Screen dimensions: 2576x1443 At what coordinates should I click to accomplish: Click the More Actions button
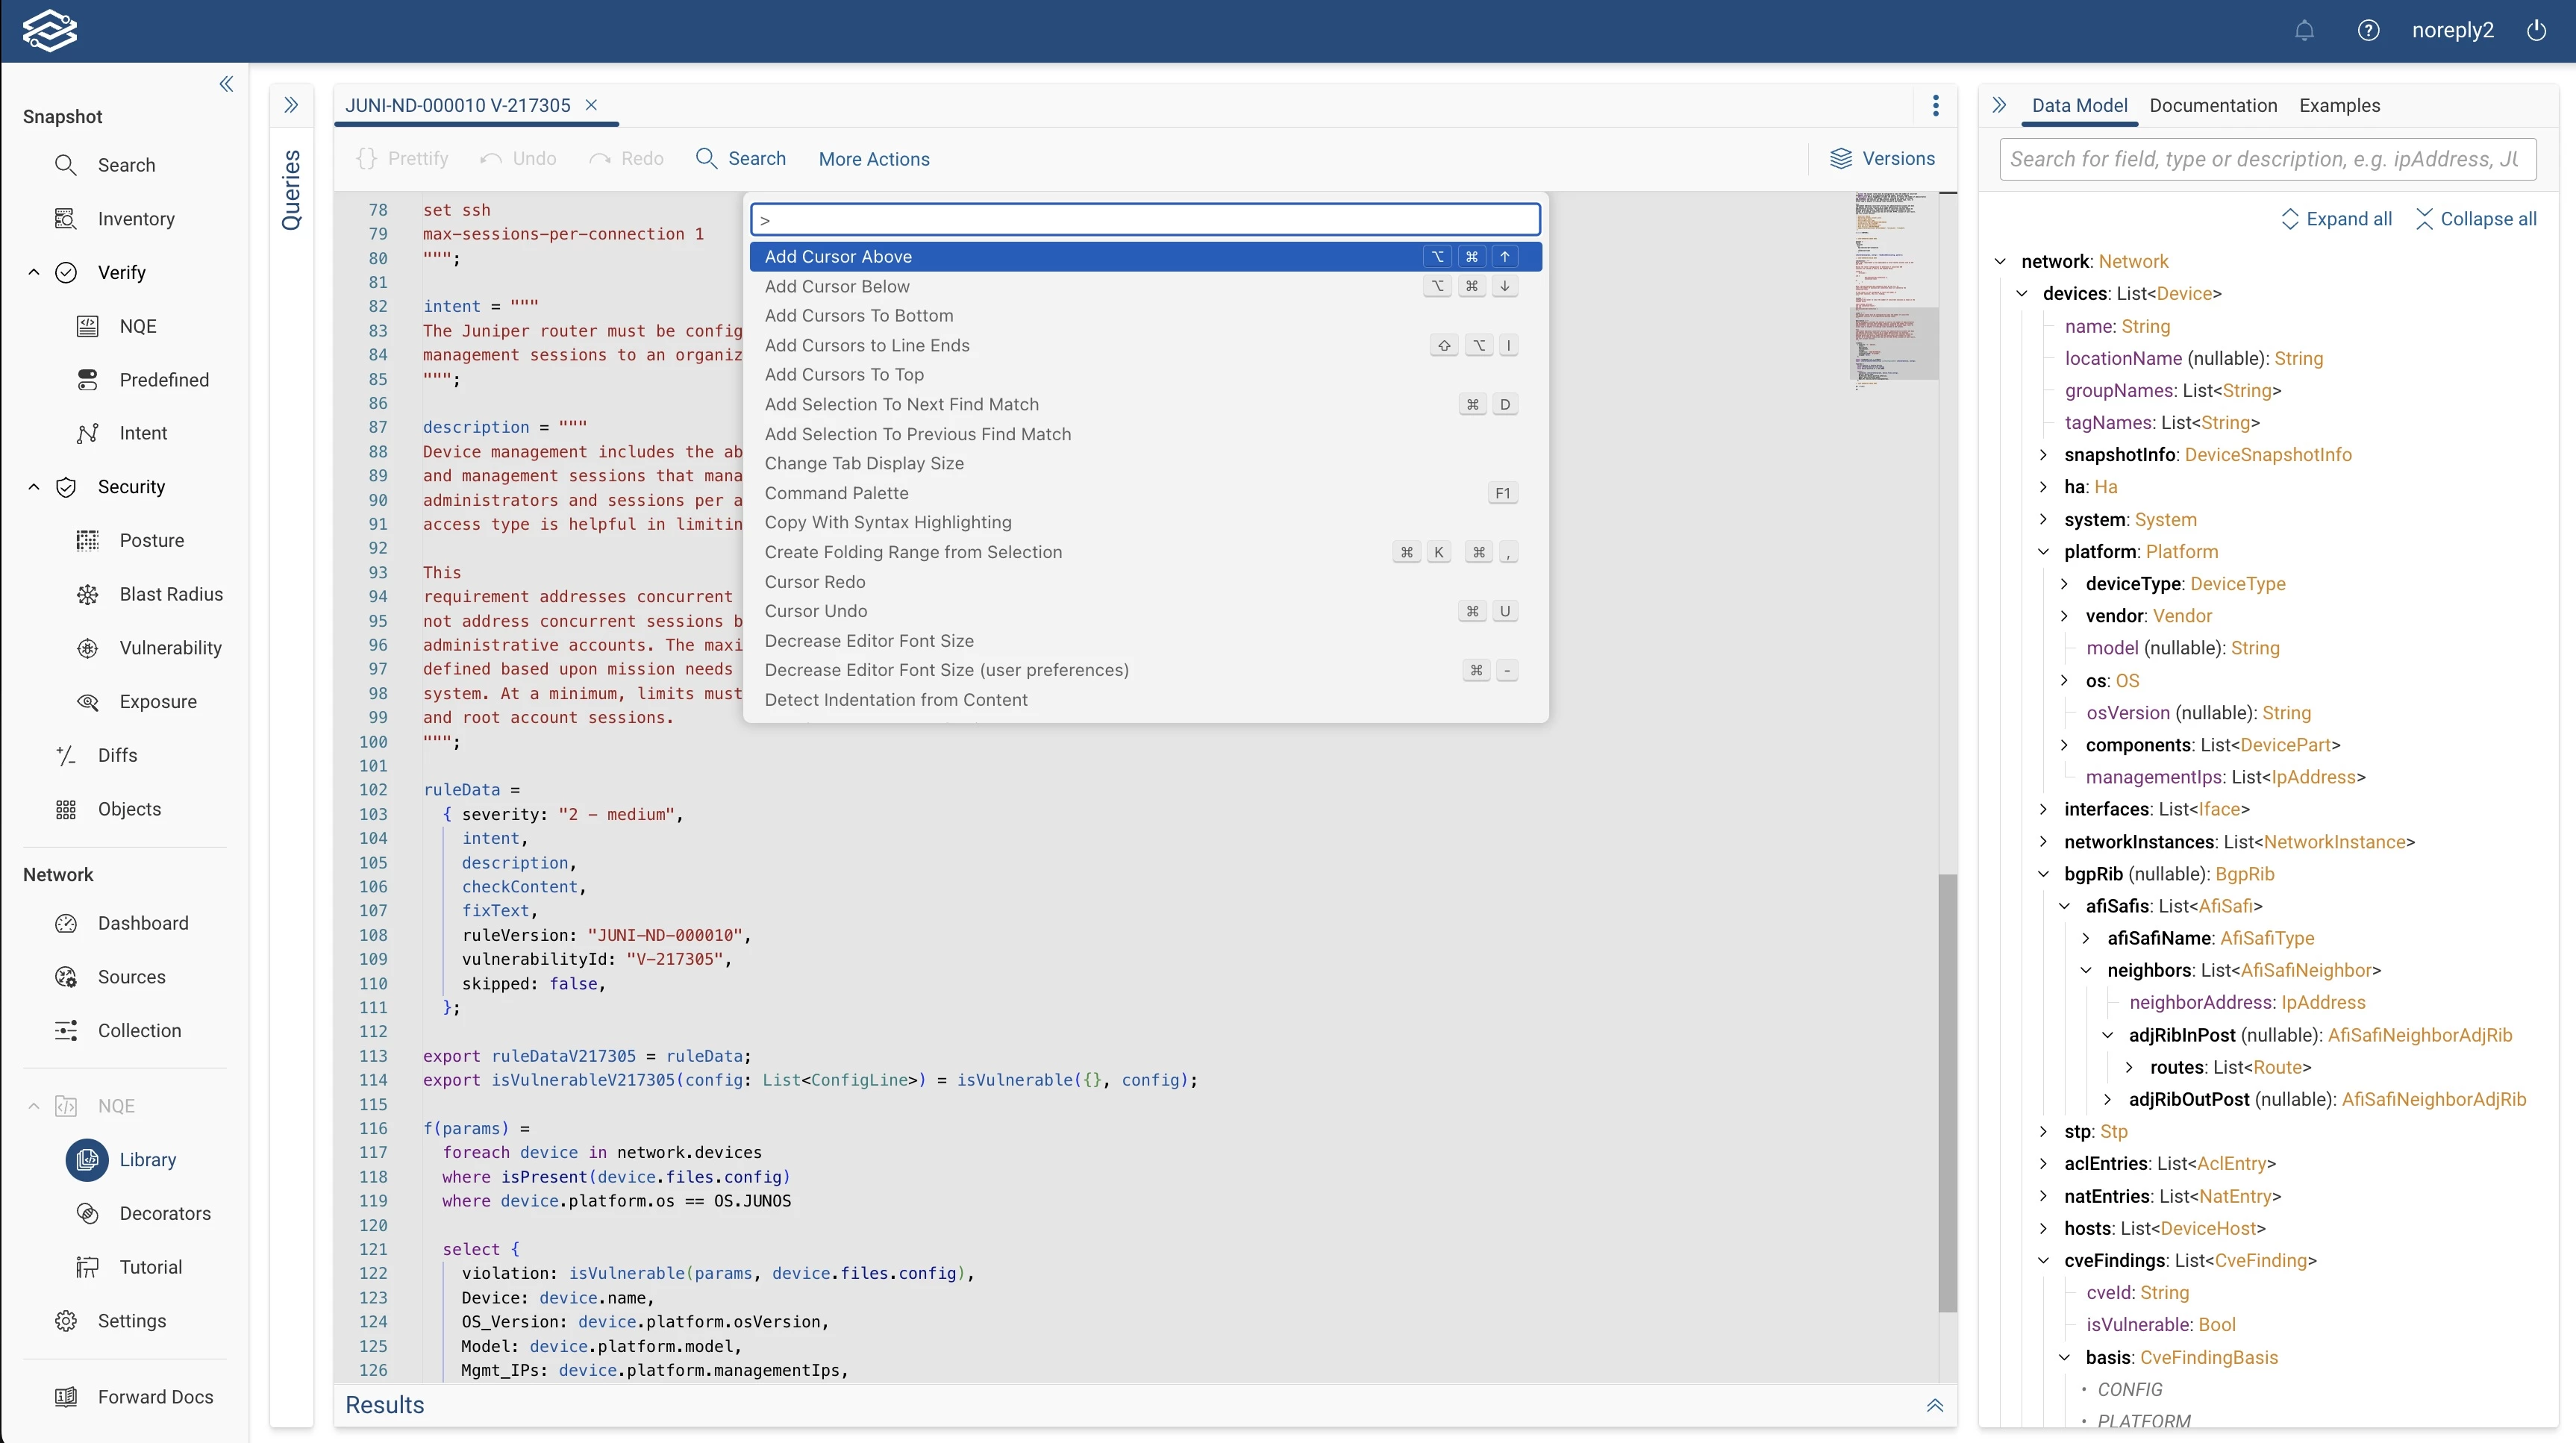tap(873, 159)
